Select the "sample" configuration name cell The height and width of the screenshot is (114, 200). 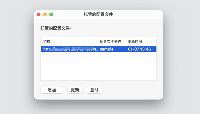[x=107, y=49]
